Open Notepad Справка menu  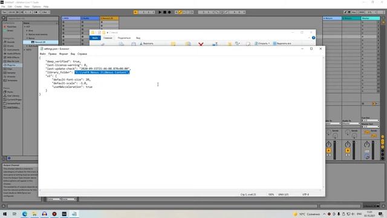(x=82, y=54)
